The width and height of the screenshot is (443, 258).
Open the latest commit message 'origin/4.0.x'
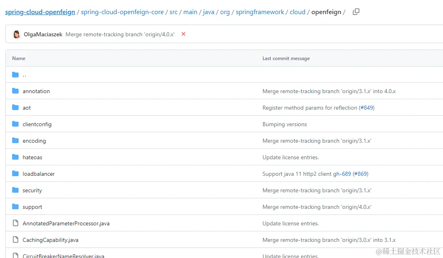(x=120, y=34)
